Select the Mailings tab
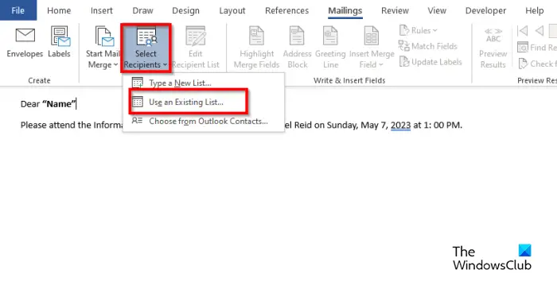The image size is (557, 293). tap(345, 10)
